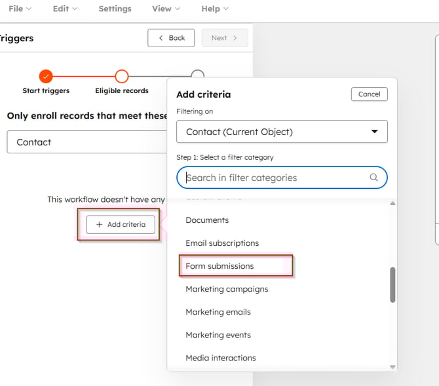This screenshot has height=386, width=439.
Task: Click the File menu chevron
Action: click(x=29, y=9)
